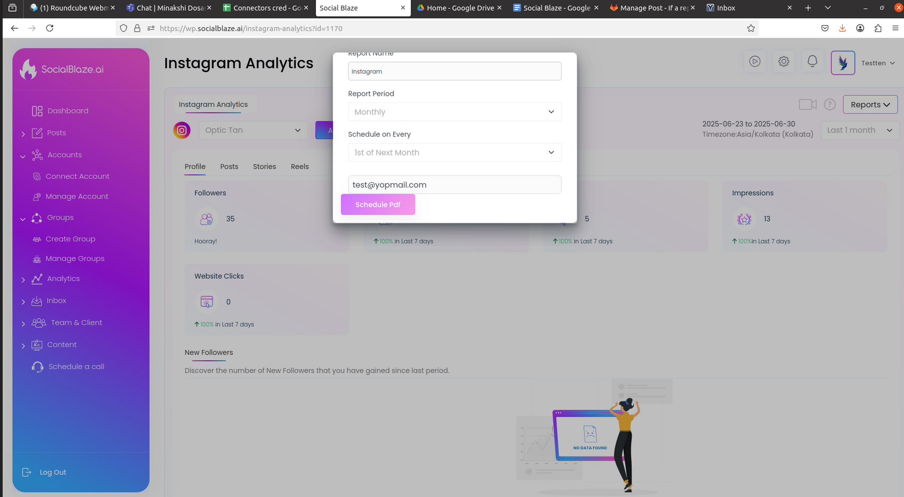The height and width of the screenshot is (497, 904).
Task: Click the Groups icon in sidebar
Action: (37, 218)
